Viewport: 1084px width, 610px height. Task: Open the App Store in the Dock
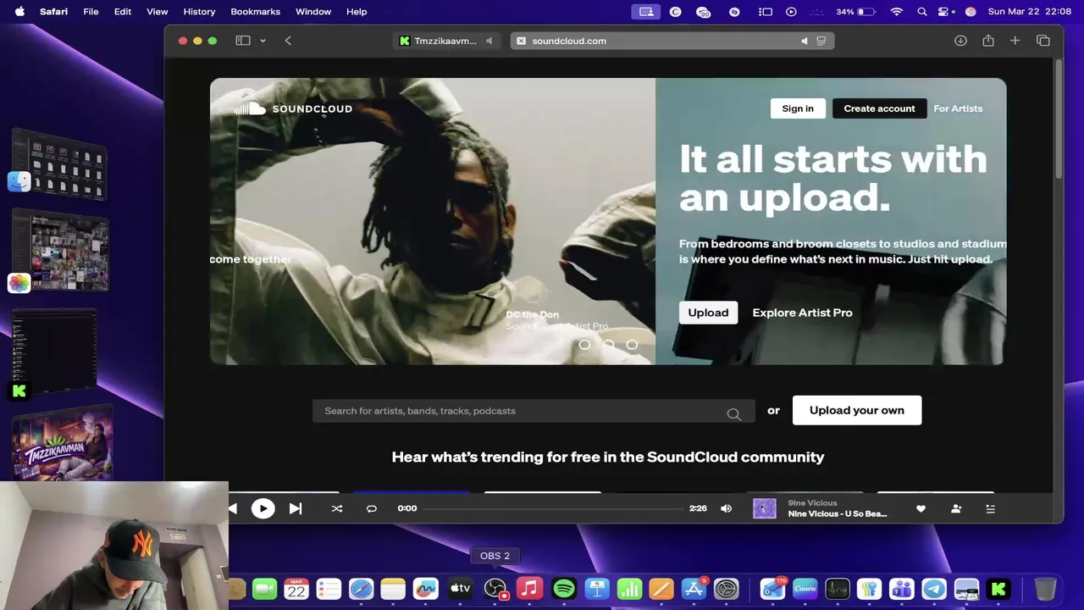tap(694, 588)
